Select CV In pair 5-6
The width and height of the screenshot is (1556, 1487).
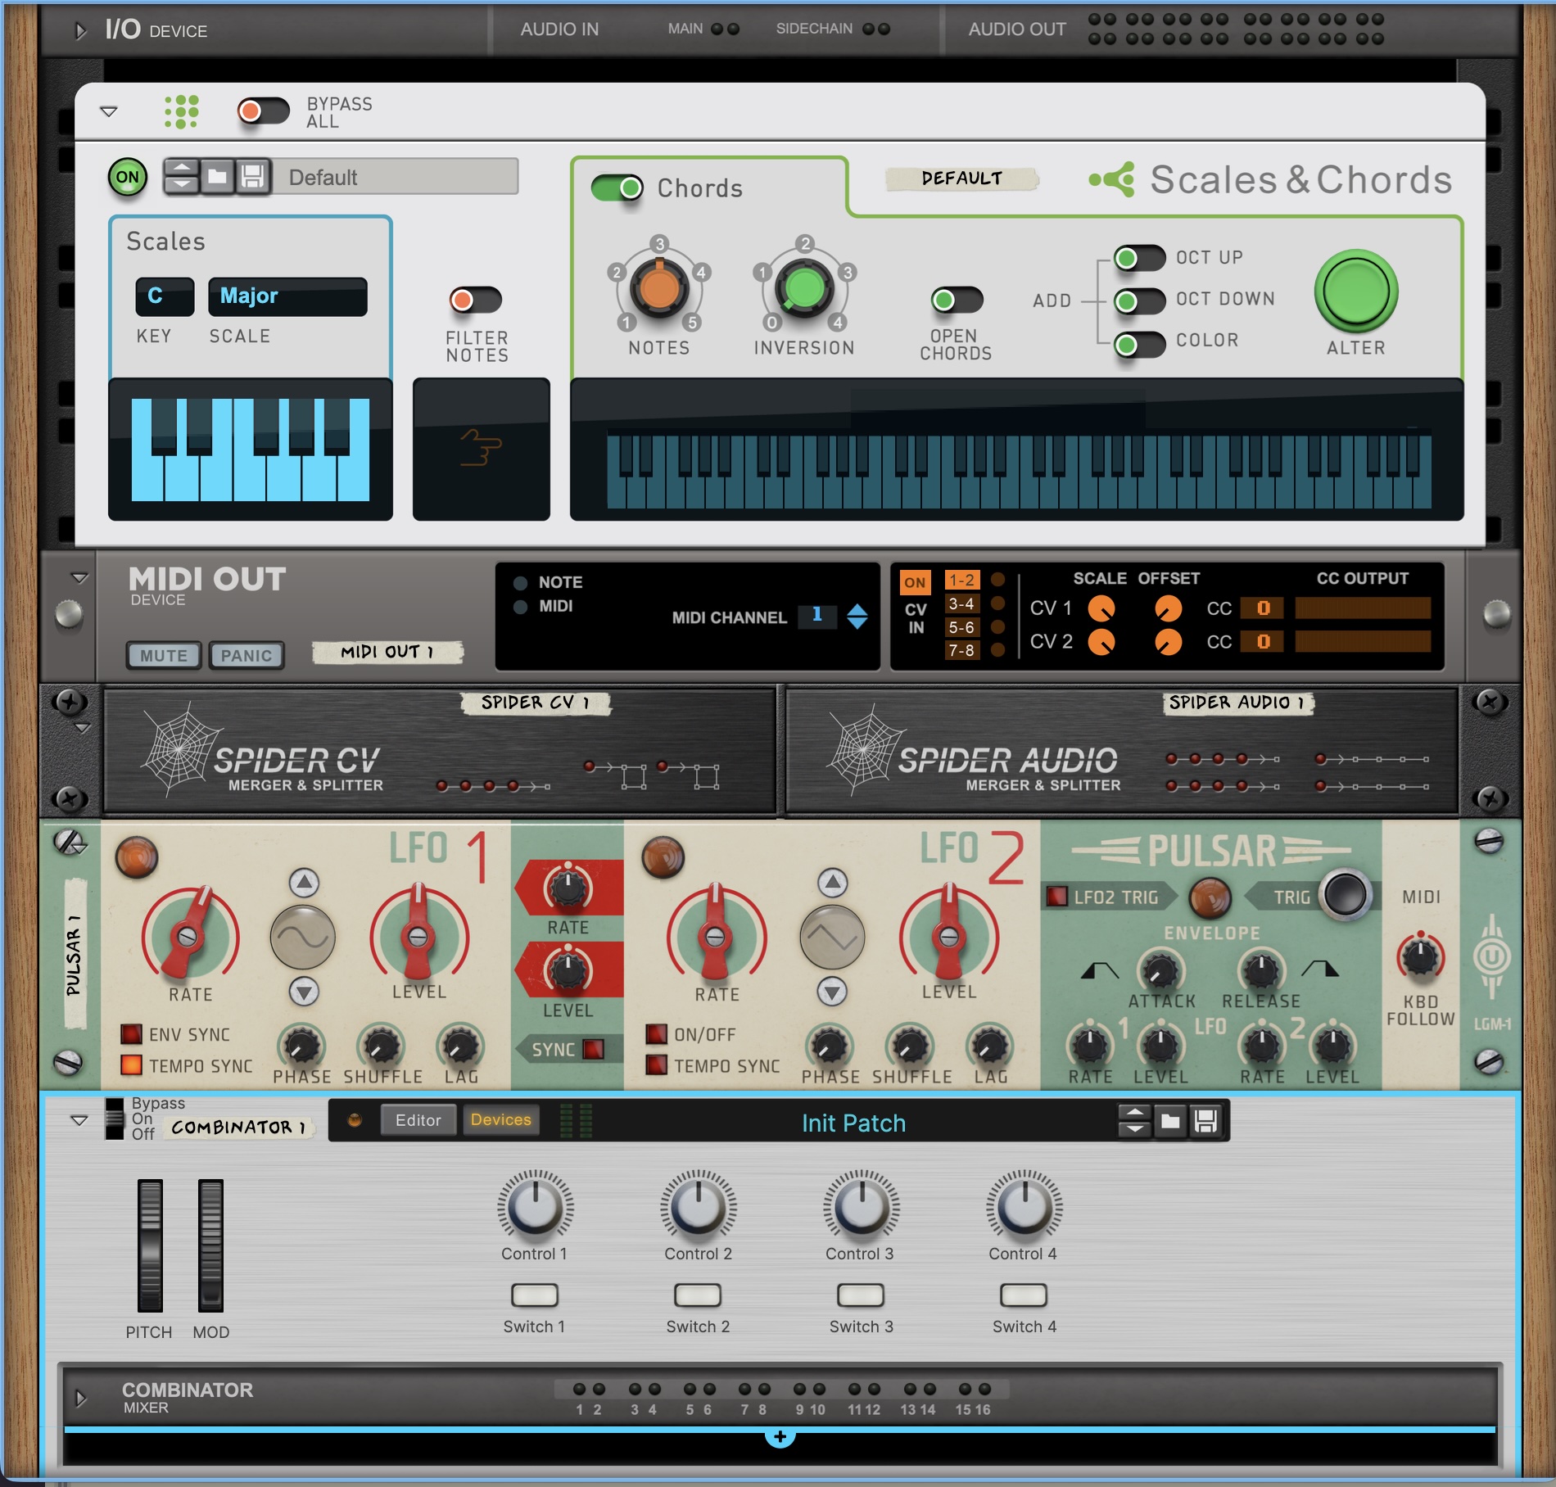click(x=961, y=627)
